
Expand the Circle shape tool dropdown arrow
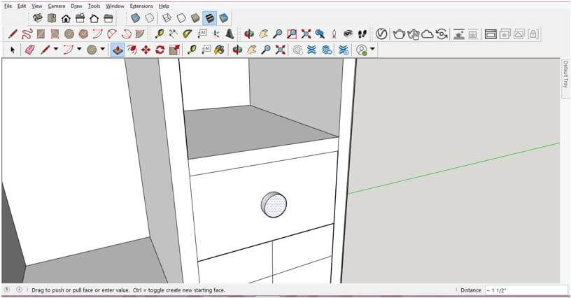coord(102,50)
